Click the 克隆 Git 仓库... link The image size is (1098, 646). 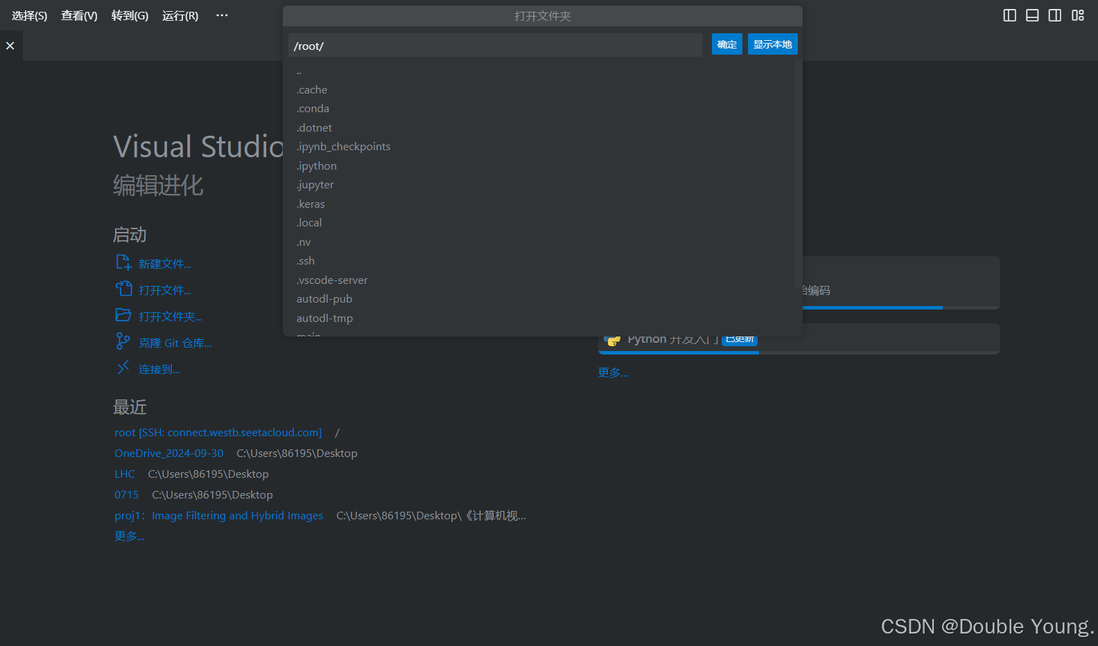(x=175, y=343)
